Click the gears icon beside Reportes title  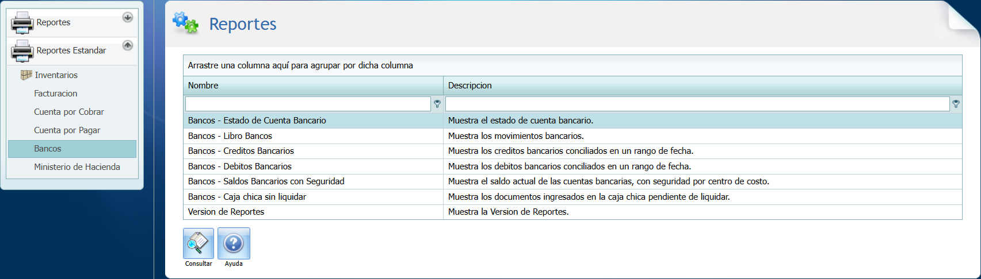pyautogui.click(x=185, y=23)
